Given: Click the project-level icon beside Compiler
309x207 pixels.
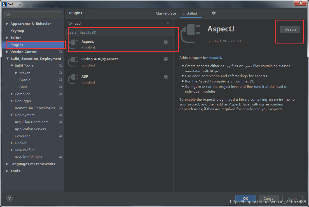Looking at the screenshot, I should tap(60, 94).
